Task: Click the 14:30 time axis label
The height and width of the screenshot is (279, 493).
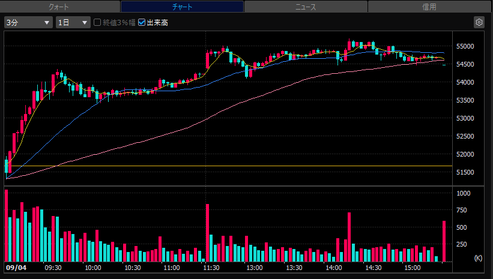Action: 374,268
